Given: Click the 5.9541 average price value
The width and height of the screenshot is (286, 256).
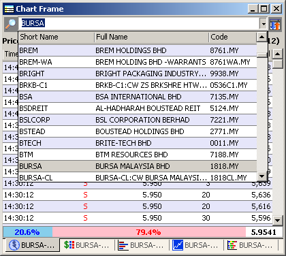Looking at the screenshot, I should (264, 232).
